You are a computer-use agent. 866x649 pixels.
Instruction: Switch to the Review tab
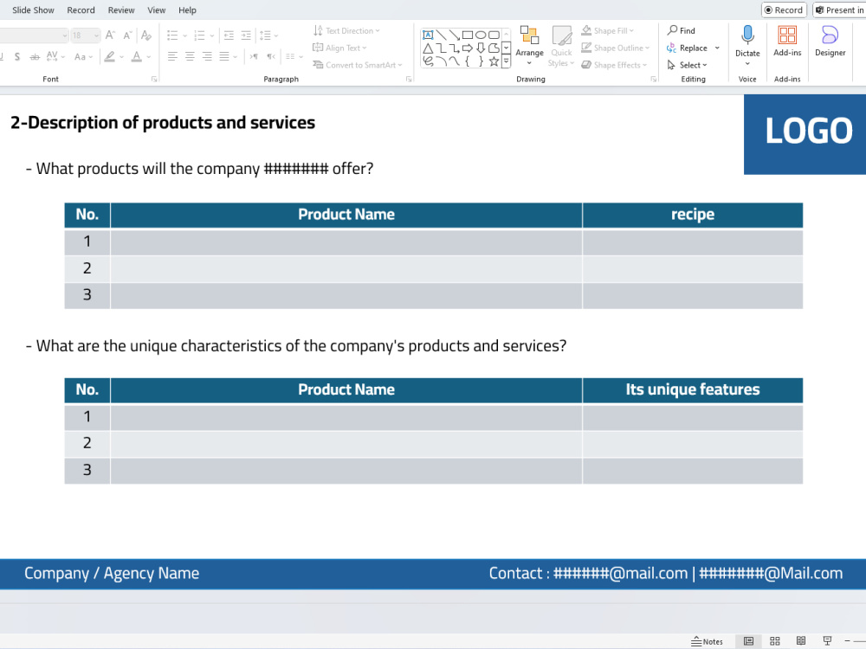point(121,10)
